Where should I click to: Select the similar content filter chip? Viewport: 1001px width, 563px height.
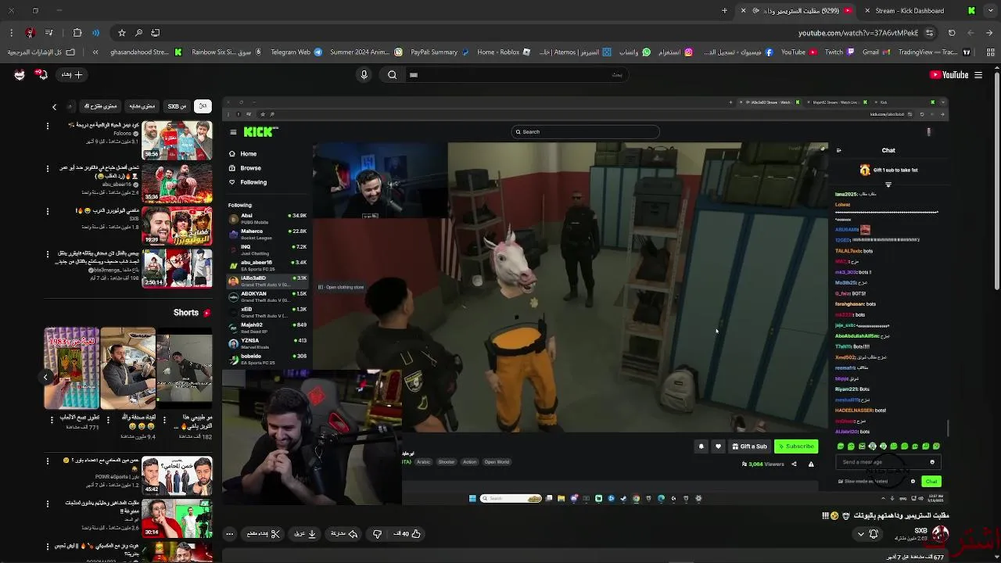coord(142,106)
